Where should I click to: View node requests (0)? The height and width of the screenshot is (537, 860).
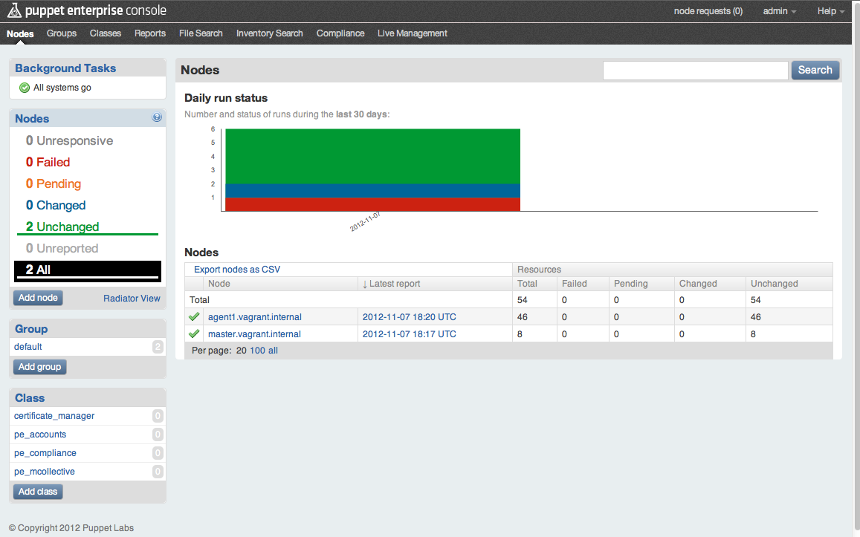(708, 11)
